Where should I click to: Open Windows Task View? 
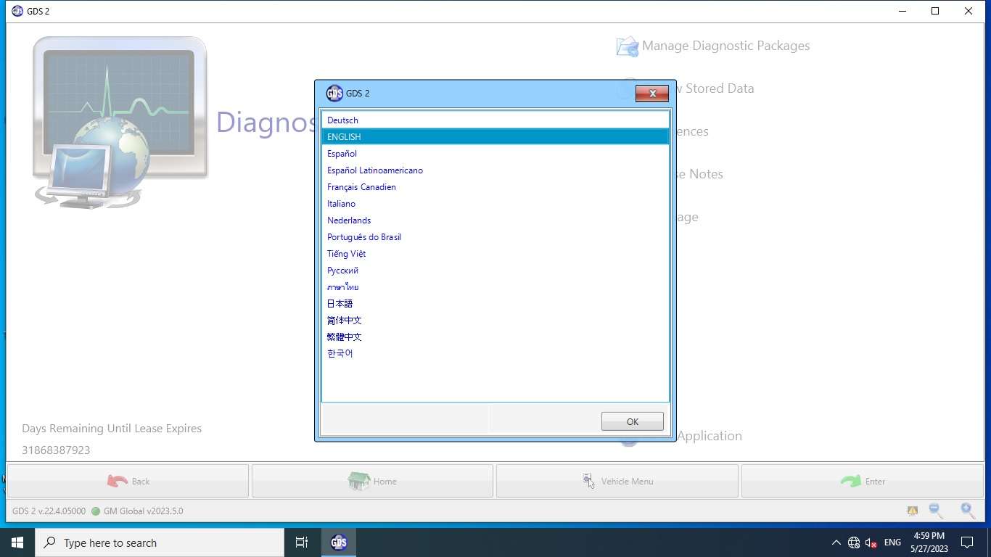302,542
